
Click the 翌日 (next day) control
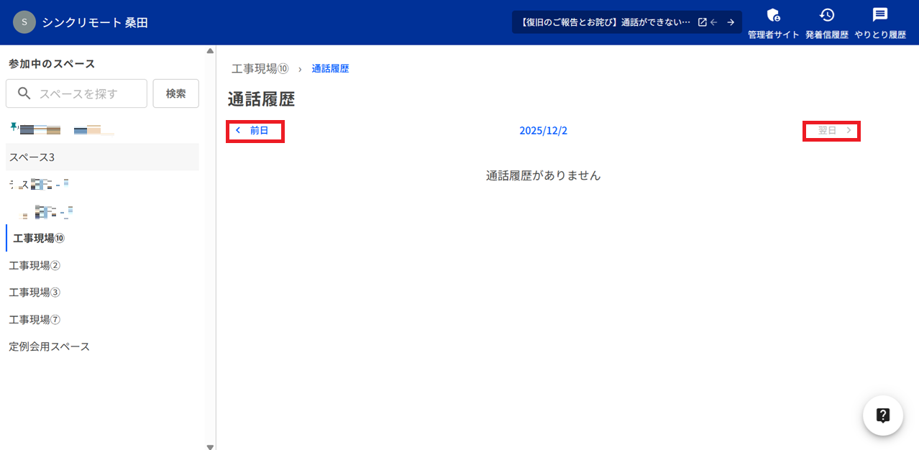pyautogui.click(x=831, y=131)
